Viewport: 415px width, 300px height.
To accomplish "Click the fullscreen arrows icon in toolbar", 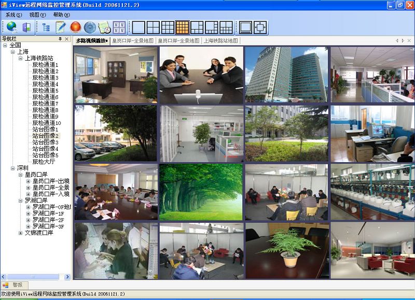I will tap(260, 27).
